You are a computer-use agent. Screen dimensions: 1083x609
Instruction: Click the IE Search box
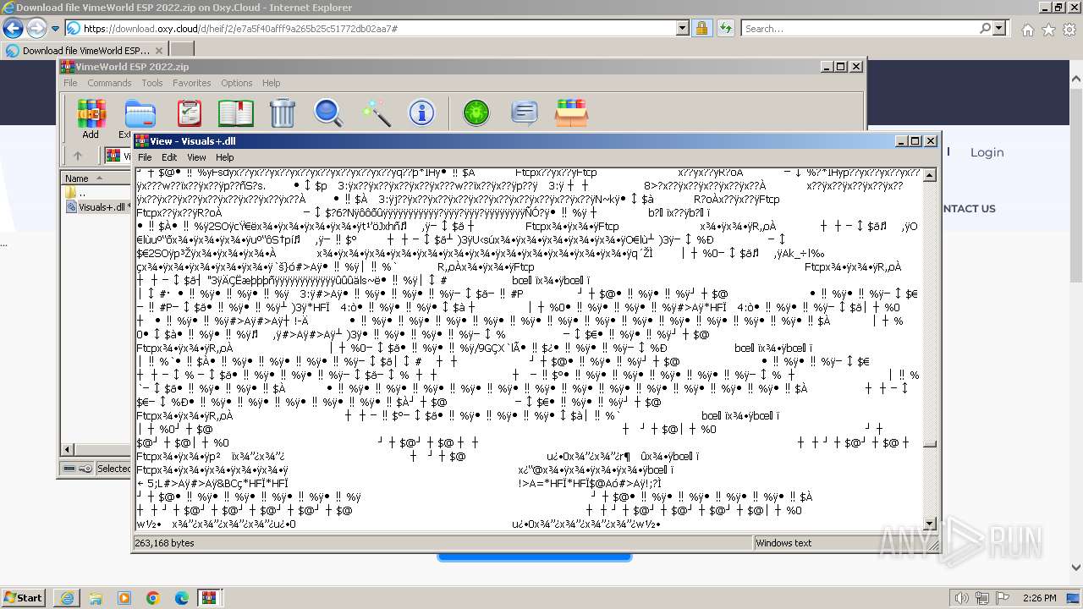coord(860,28)
